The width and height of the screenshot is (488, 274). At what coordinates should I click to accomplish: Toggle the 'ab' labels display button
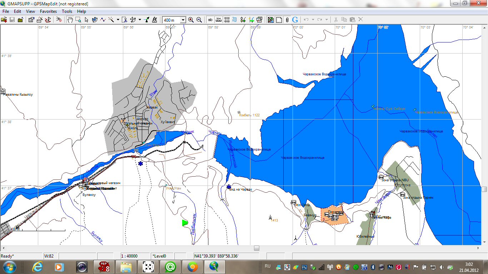[x=210, y=20]
